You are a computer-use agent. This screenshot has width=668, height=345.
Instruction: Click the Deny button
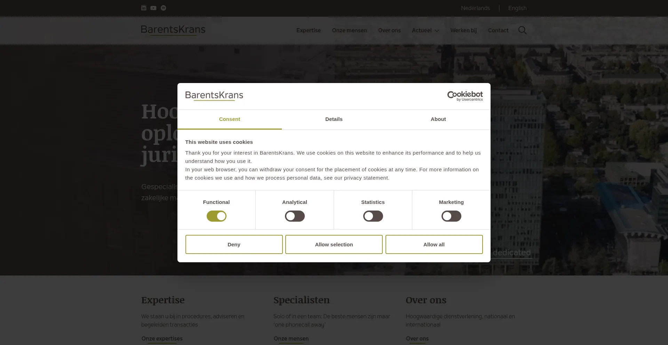point(234,245)
